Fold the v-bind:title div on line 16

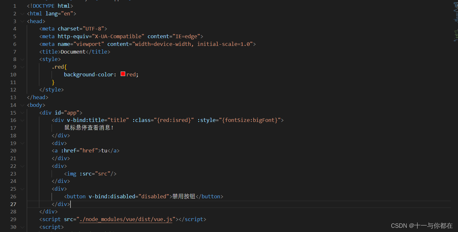pos(22,120)
